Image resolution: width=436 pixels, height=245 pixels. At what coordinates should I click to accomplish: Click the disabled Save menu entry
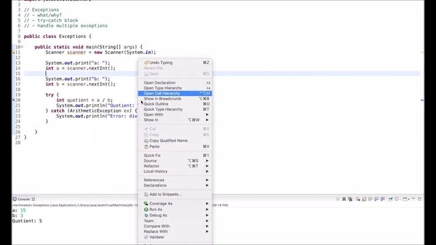coord(175,74)
